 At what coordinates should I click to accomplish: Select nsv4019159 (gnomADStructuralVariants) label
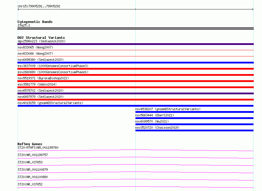pyautogui.click(x=50, y=103)
